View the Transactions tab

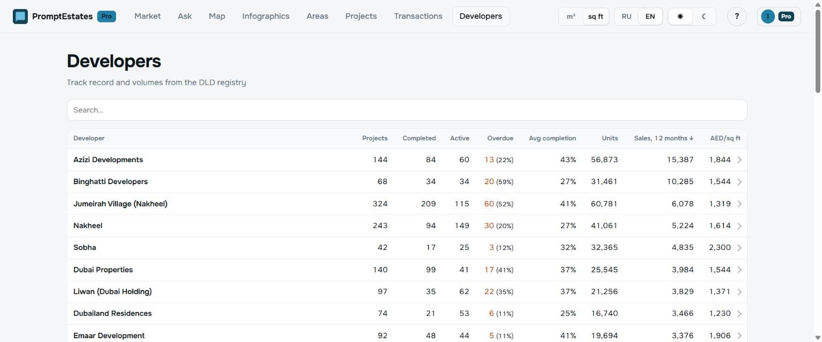(x=418, y=16)
